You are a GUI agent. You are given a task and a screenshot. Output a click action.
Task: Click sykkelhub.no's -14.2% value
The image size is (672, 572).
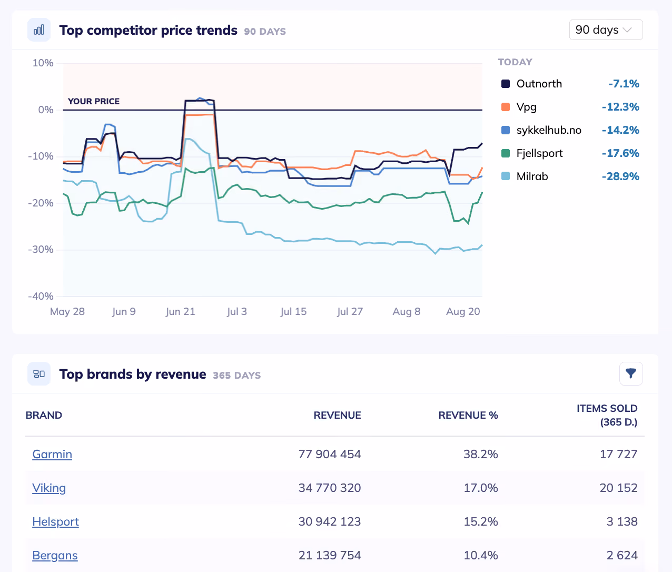click(620, 130)
